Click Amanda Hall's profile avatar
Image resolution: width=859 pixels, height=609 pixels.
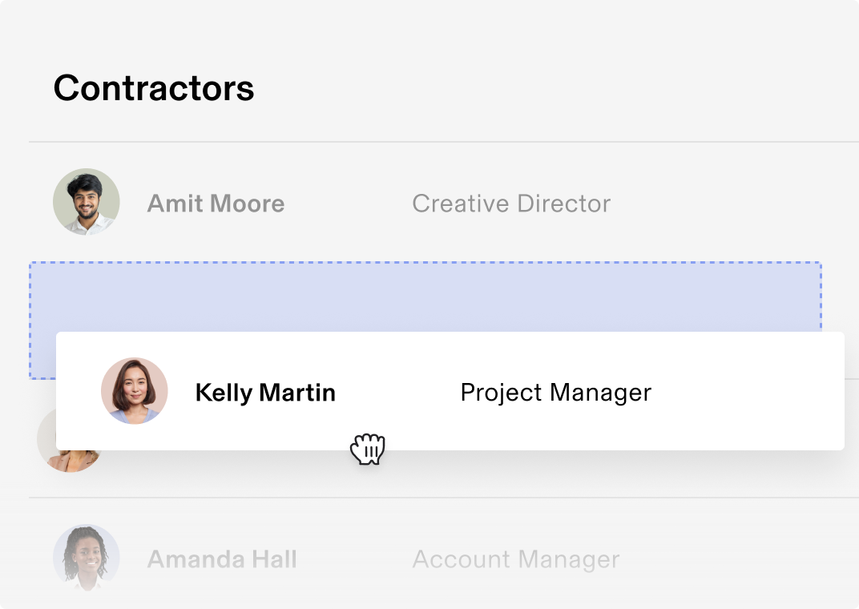(86, 559)
